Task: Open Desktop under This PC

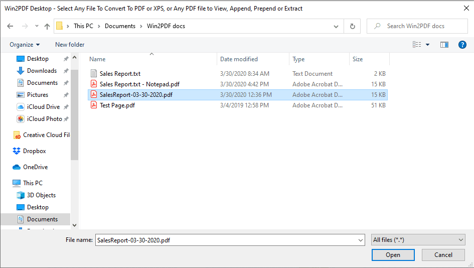Action: pyautogui.click(x=38, y=207)
